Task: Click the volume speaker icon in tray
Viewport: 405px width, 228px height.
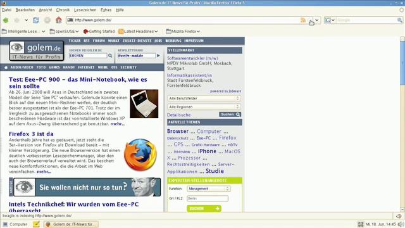Action: pos(401,224)
